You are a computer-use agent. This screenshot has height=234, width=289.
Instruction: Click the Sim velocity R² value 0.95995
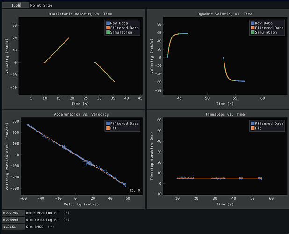14,220
